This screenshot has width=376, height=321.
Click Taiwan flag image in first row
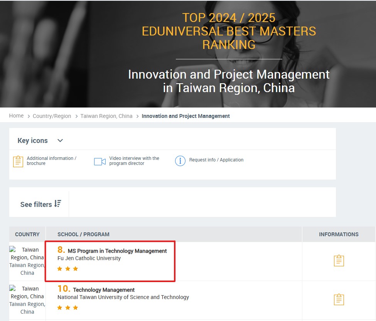tap(13, 250)
